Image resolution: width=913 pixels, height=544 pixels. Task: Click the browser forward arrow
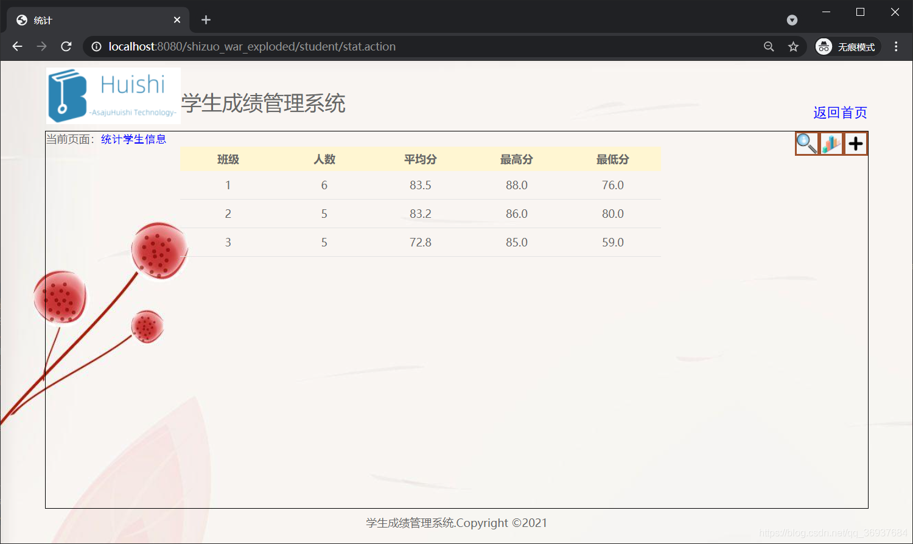coord(41,46)
